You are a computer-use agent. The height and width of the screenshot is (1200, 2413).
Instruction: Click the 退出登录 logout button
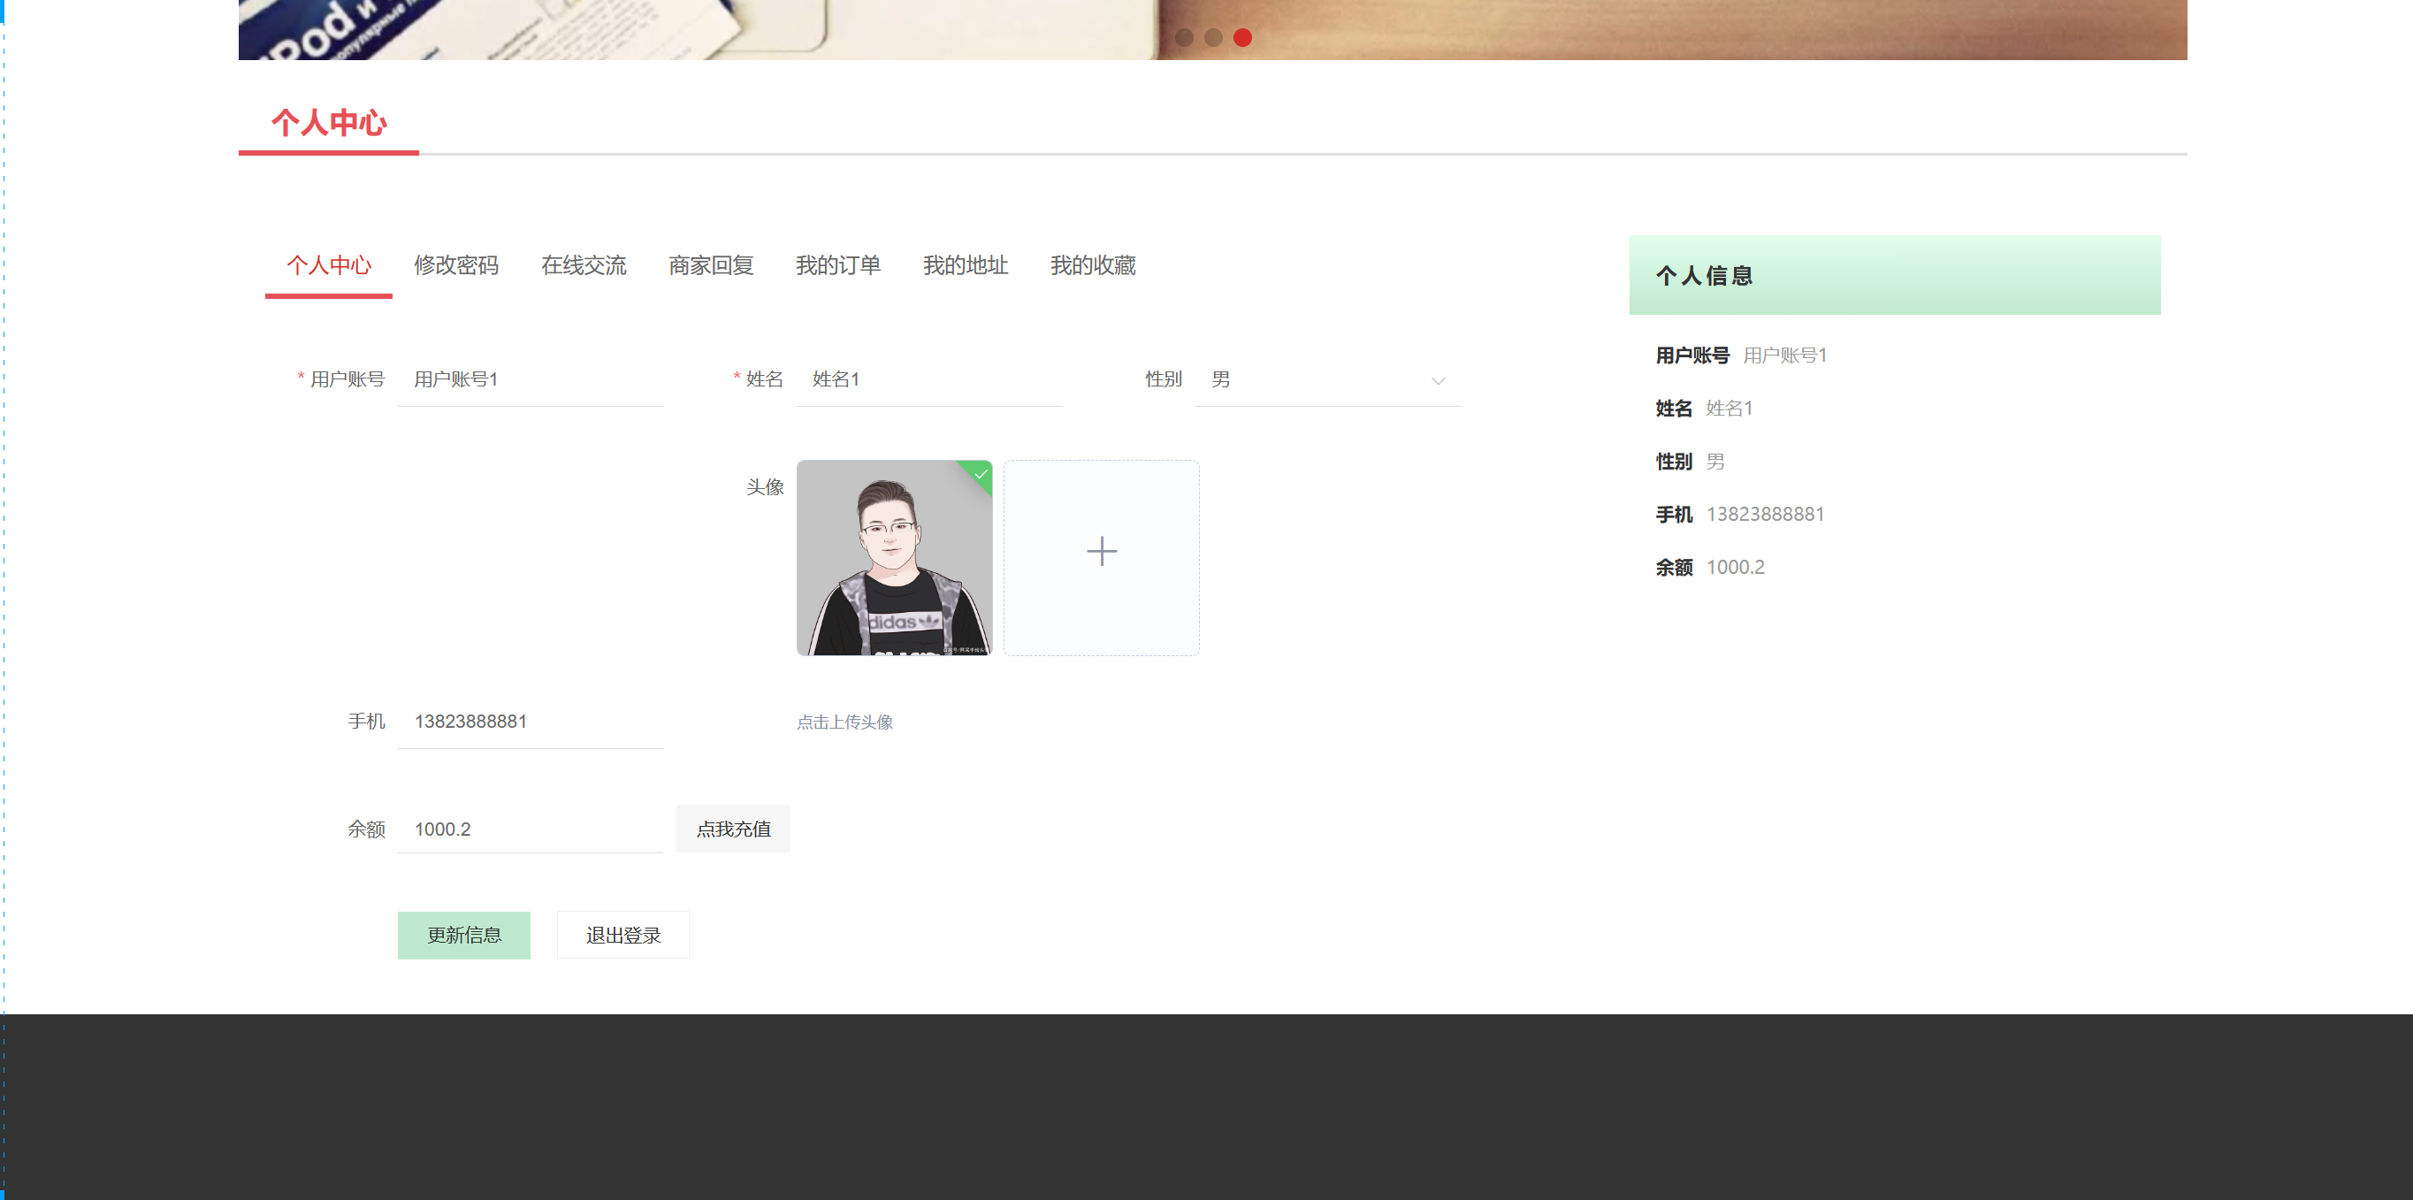622,935
